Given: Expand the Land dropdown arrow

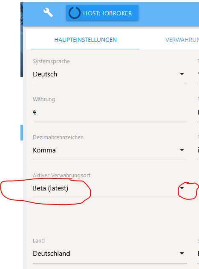Looking at the screenshot, I should (182, 253).
